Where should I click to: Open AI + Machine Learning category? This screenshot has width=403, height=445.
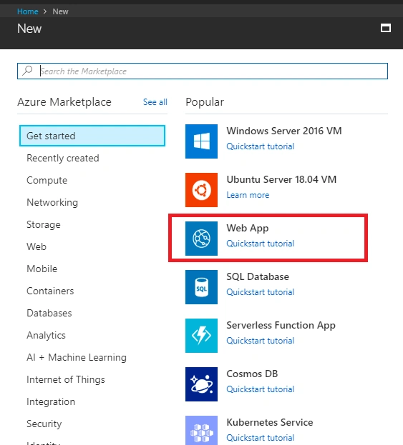point(77,357)
